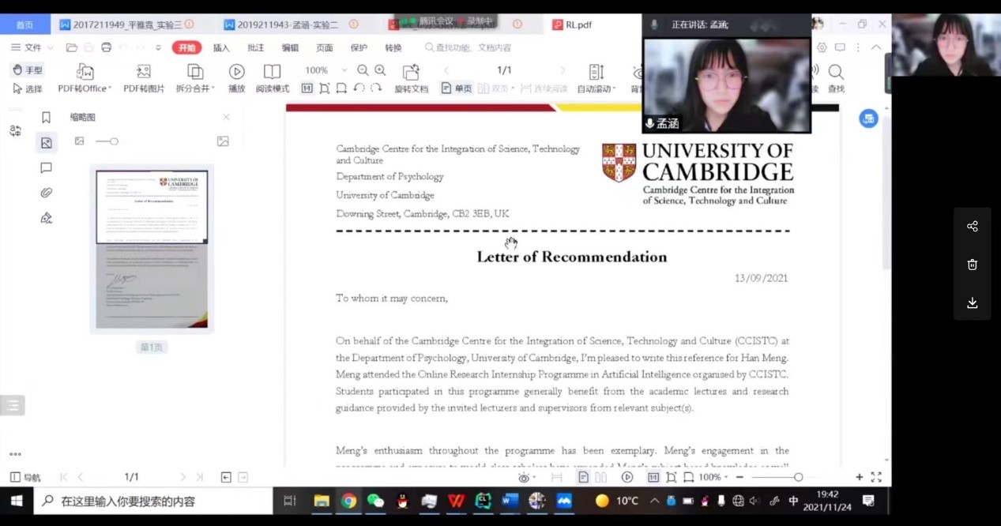Open the attachments paperclip panel
This screenshot has height=526, width=1001.
pyautogui.click(x=46, y=193)
